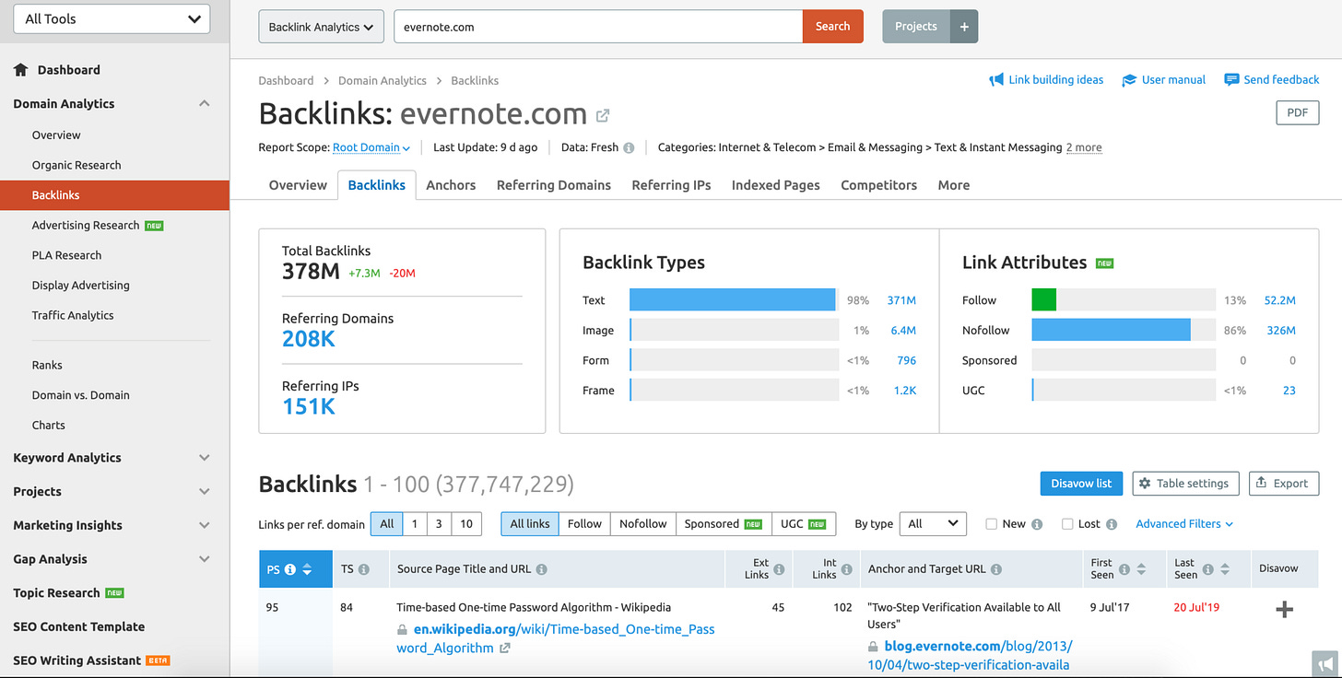Click info icon next to Data: Fresh
This screenshot has width=1342, height=678.
pyautogui.click(x=629, y=147)
